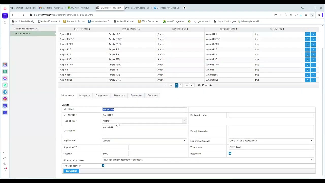
Task: Open Gestion des équipements in side menu
Action: click(x=26, y=29)
